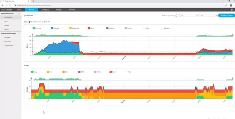Toggle the Total line in Nodes legend

(128, 72)
